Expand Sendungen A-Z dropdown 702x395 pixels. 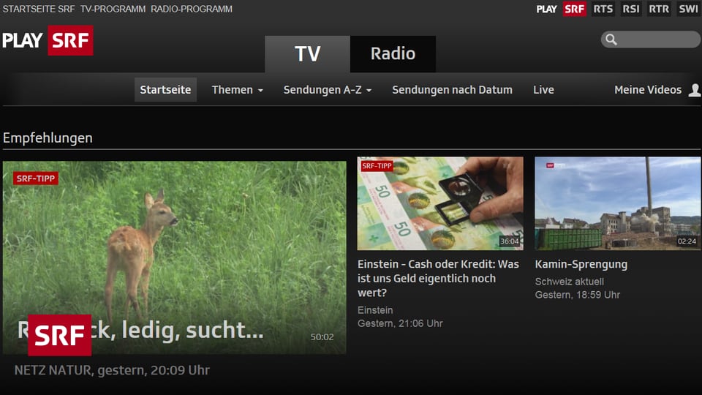coord(328,90)
